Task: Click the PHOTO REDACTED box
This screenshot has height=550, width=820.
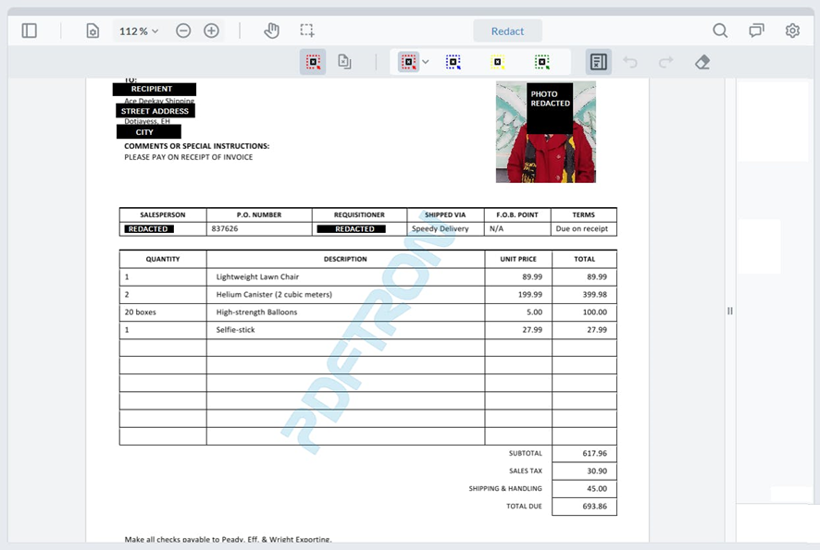Action: 550,107
